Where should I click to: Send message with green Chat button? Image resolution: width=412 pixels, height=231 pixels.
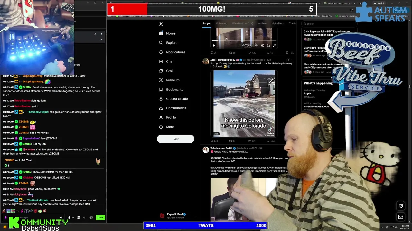pyautogui.click(x=100, y=218)
